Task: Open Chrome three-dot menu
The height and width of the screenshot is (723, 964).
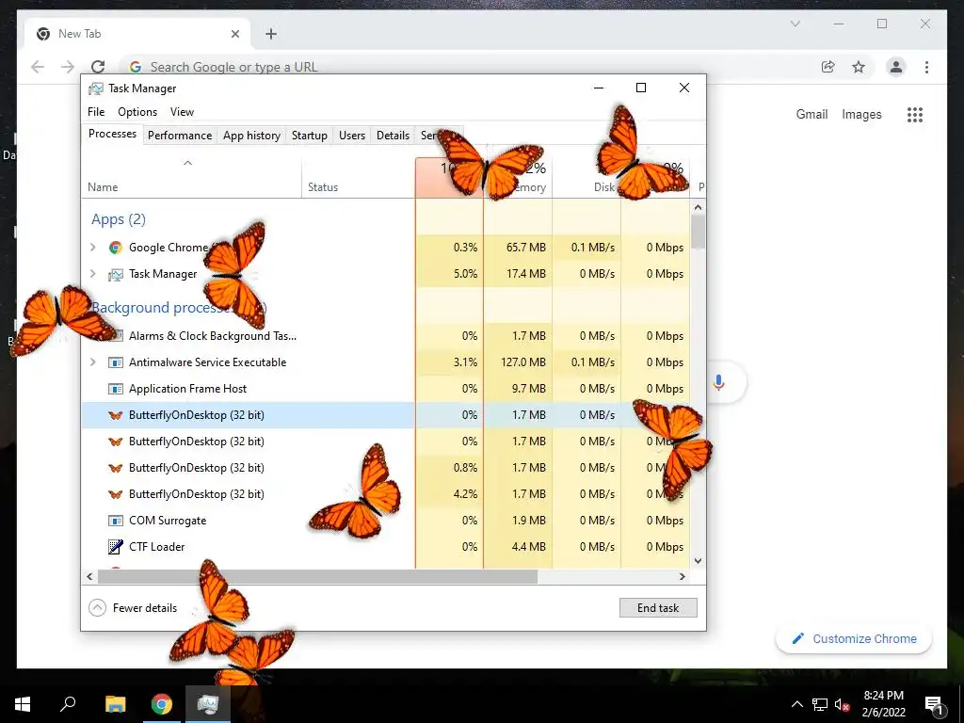Action: (926, 67)
